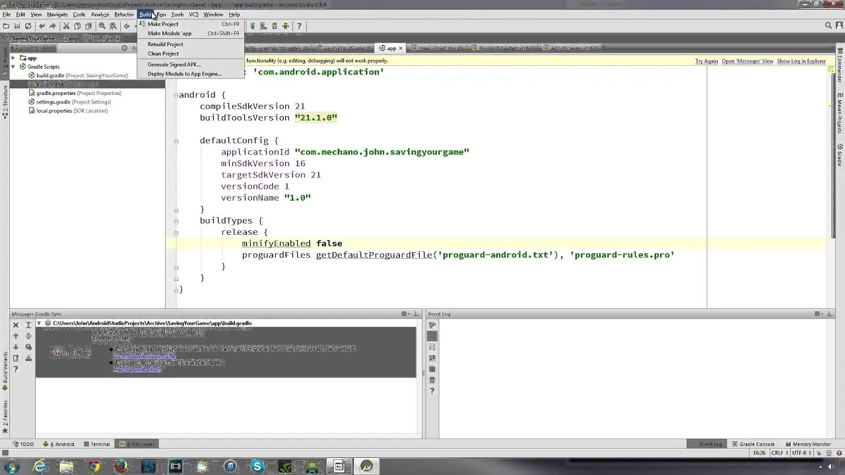Fold the release block
Screen dimensions: 845x475
point(176,232)
